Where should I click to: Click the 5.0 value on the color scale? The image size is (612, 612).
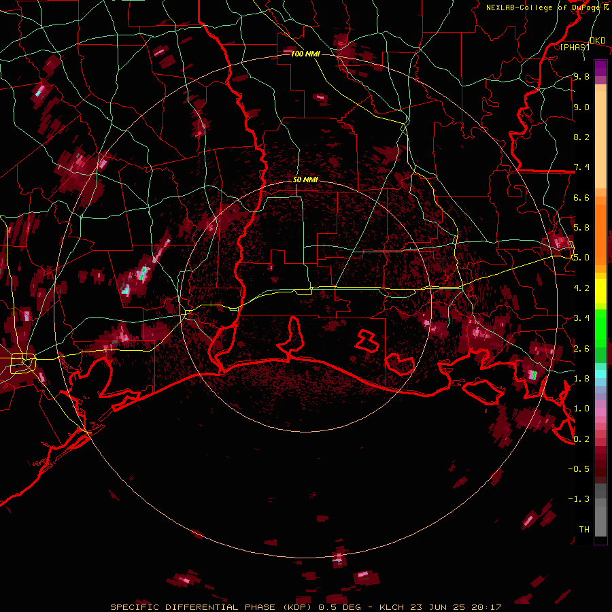click(x=581, y=258)
